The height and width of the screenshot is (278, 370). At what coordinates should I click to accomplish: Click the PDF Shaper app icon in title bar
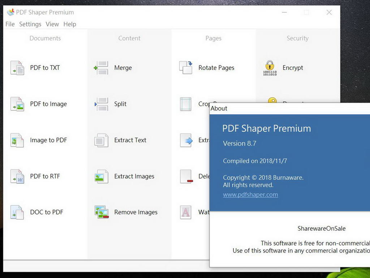(x=10, y=12)
